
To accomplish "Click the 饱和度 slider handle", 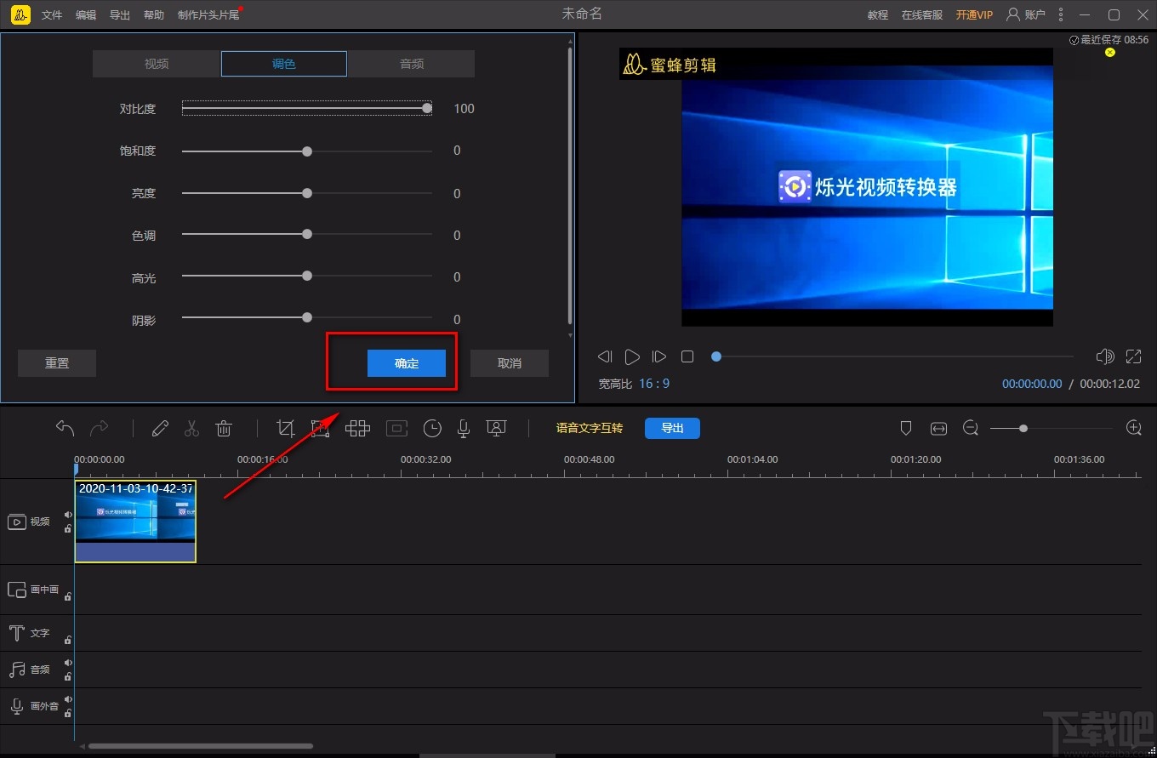I will pos(307,151).
